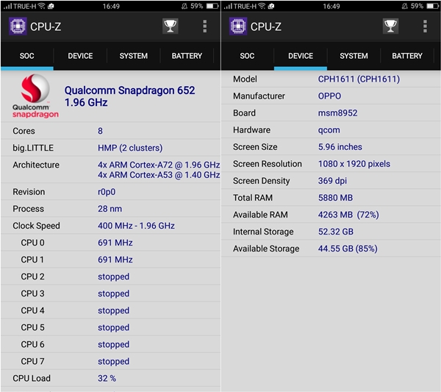This screenshot has height=392, width=441.
Task: Tap the CPU 1 row
Action: [110, 260]
